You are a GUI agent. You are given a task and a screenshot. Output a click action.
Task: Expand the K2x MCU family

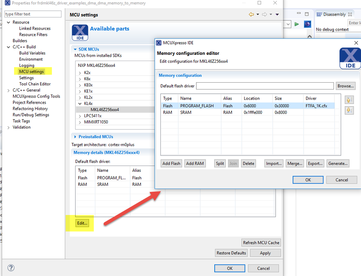[x=80, y=73]
